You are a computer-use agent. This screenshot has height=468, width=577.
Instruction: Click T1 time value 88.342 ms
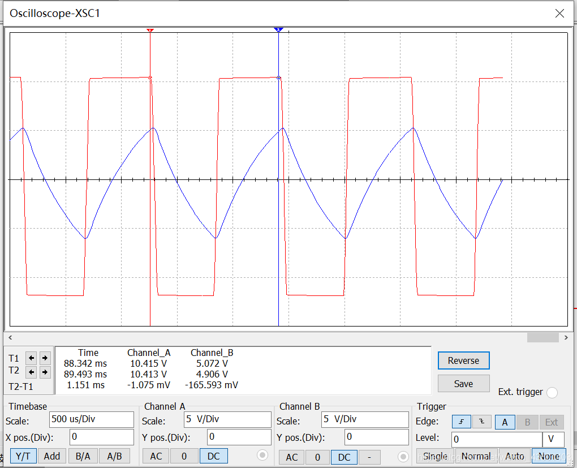85,363
